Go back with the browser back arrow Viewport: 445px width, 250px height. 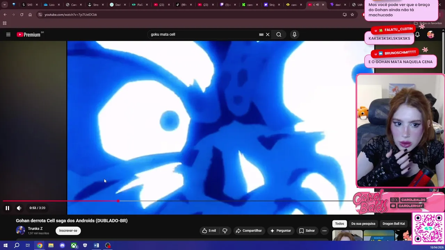[x=5, y=15]
